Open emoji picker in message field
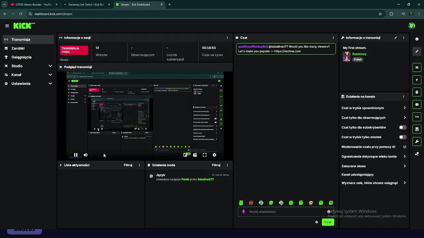The width and height of the screenshot is (424, 238). click(x=329, y=212)
